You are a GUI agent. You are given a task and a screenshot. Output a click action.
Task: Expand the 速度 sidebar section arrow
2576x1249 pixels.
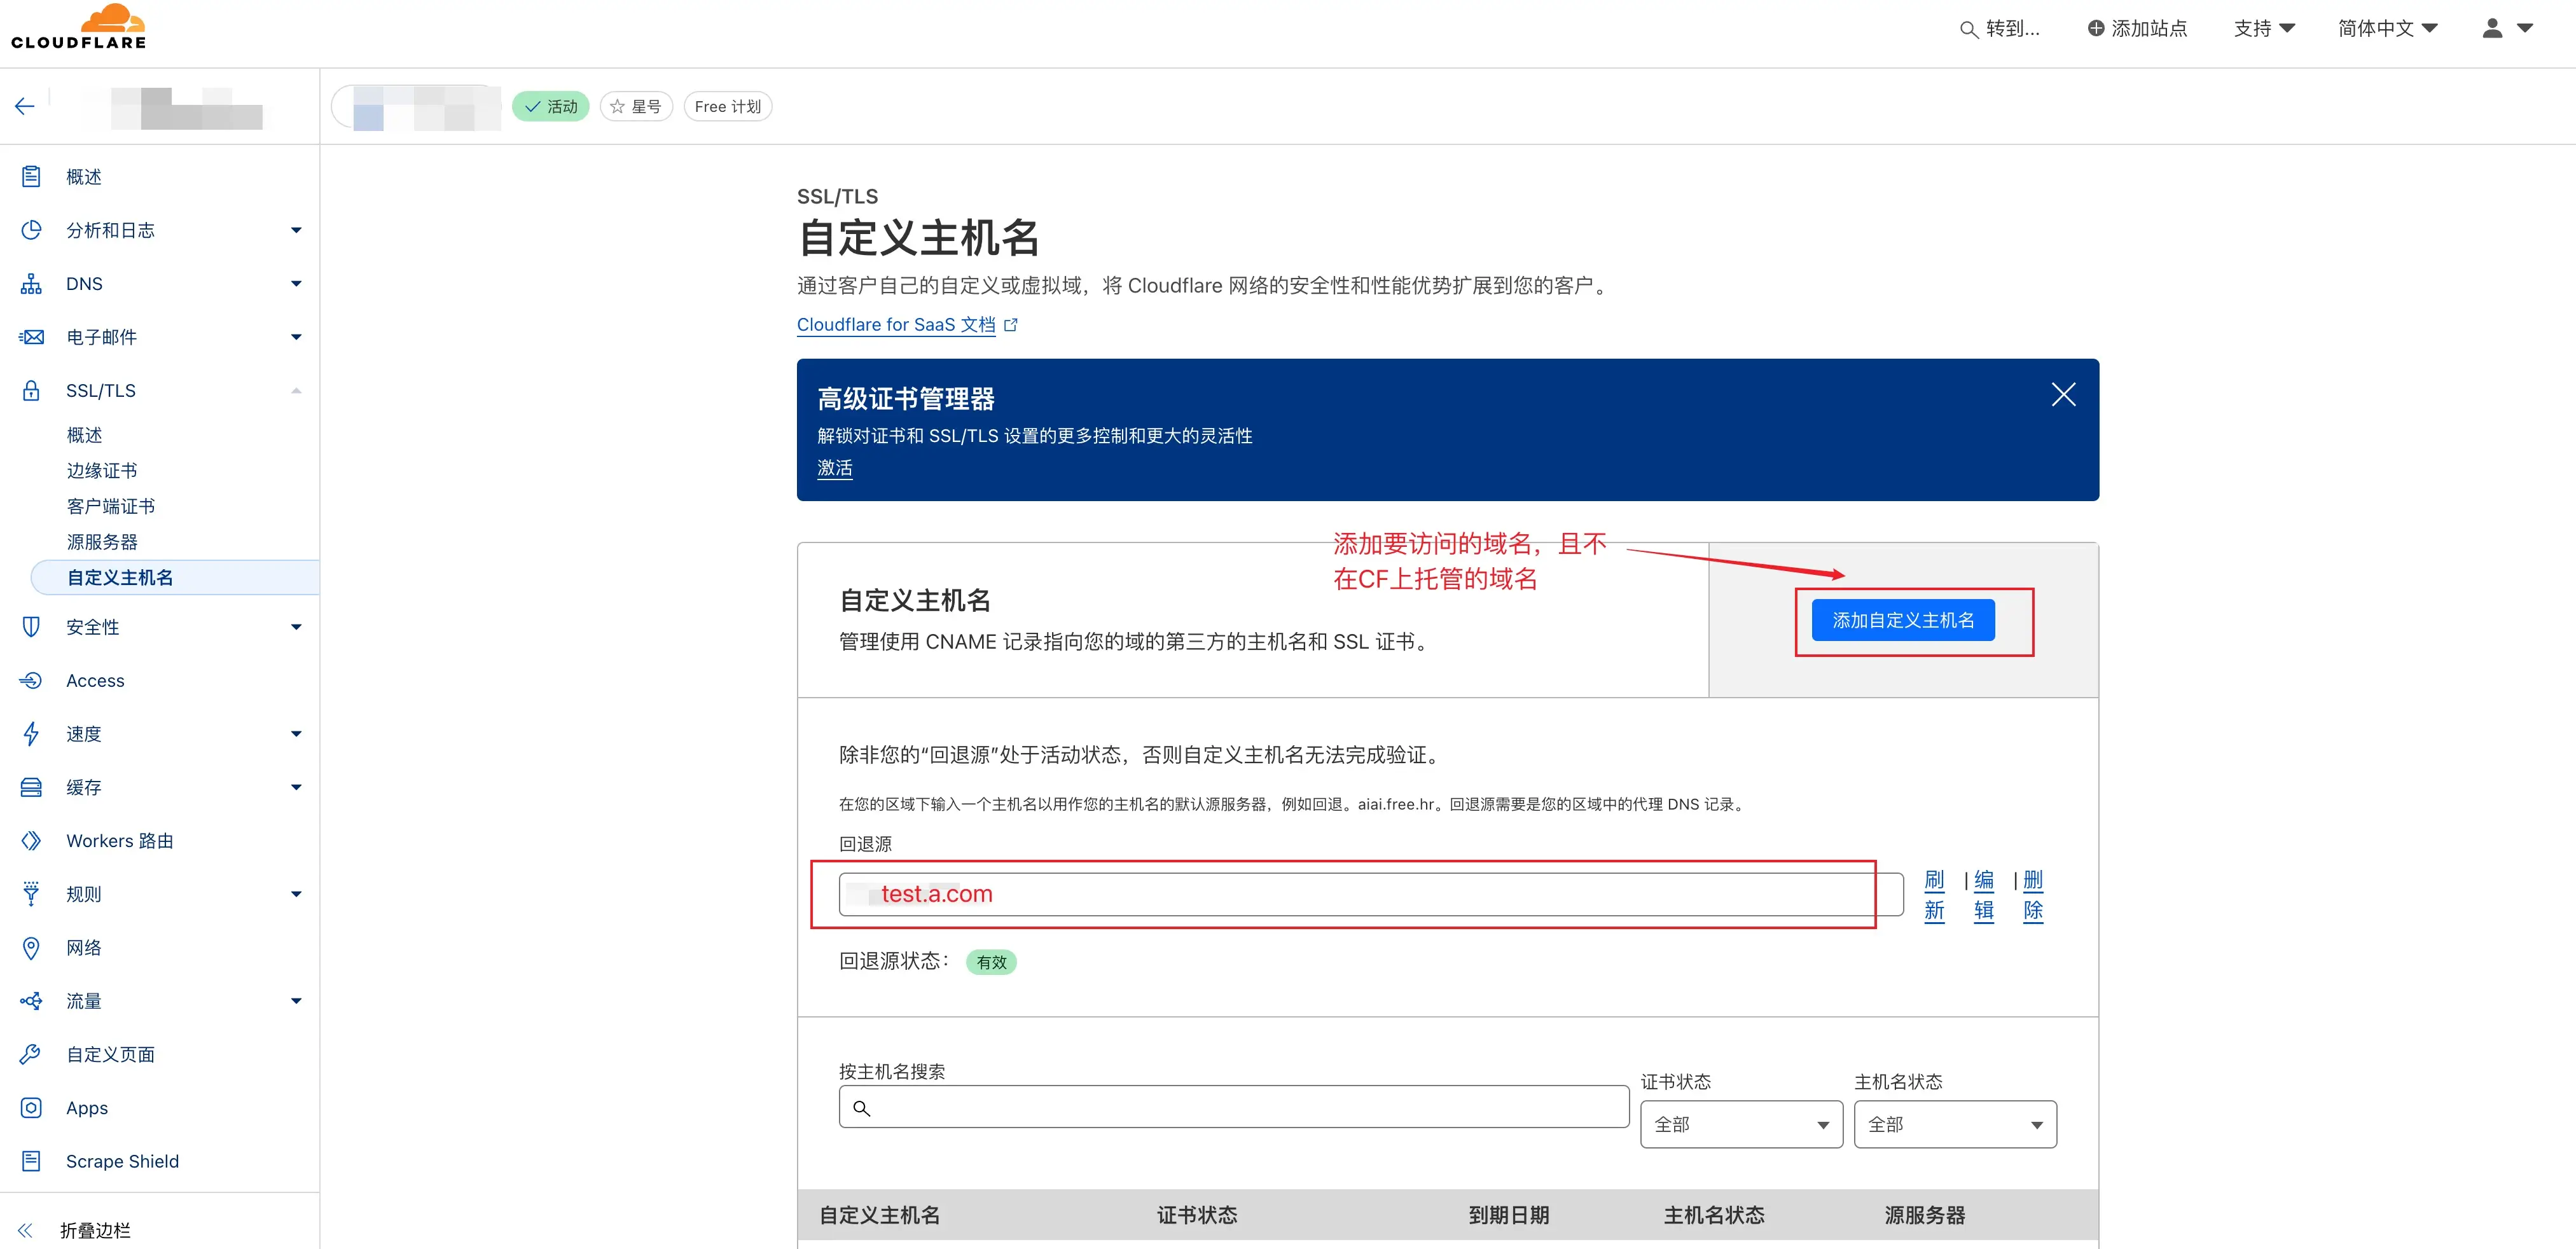(296, 734)
